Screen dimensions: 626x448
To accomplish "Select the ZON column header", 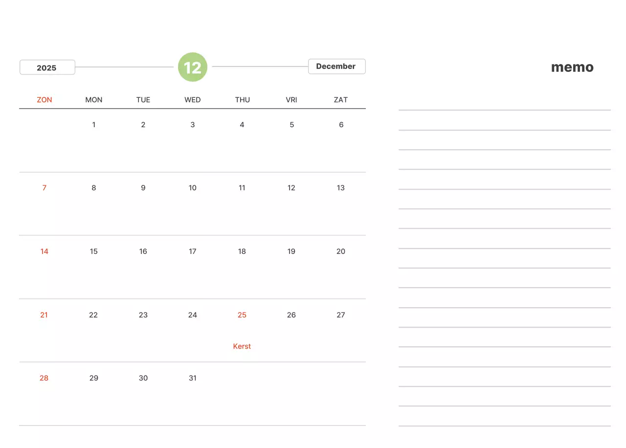I will (45, 100).
